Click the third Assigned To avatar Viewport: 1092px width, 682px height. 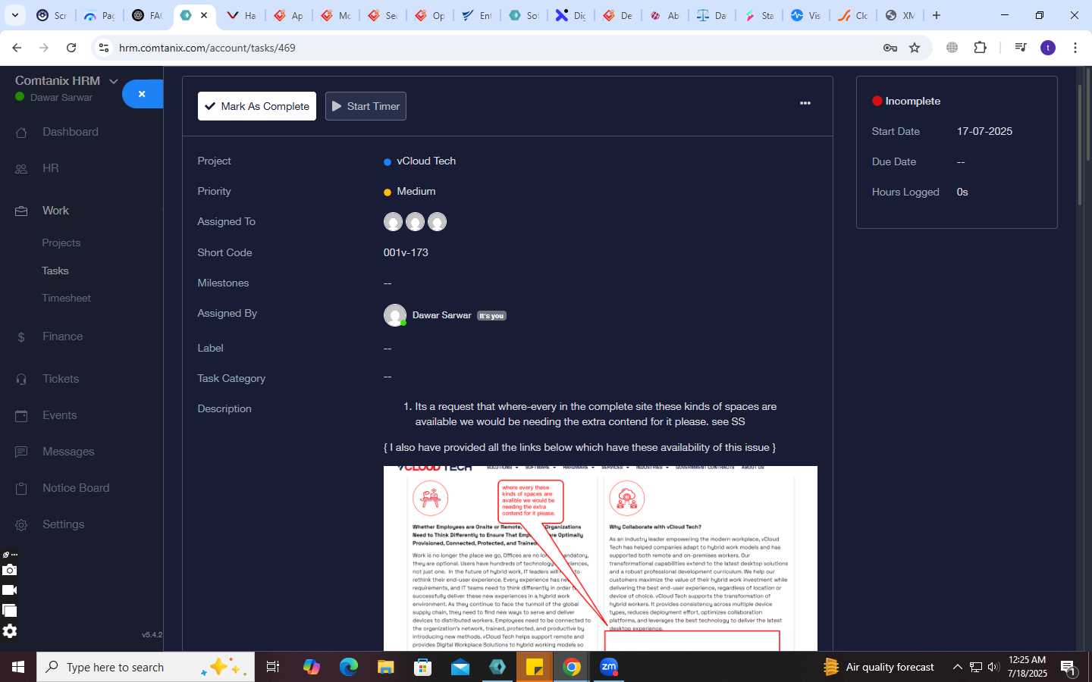point(437,222)
